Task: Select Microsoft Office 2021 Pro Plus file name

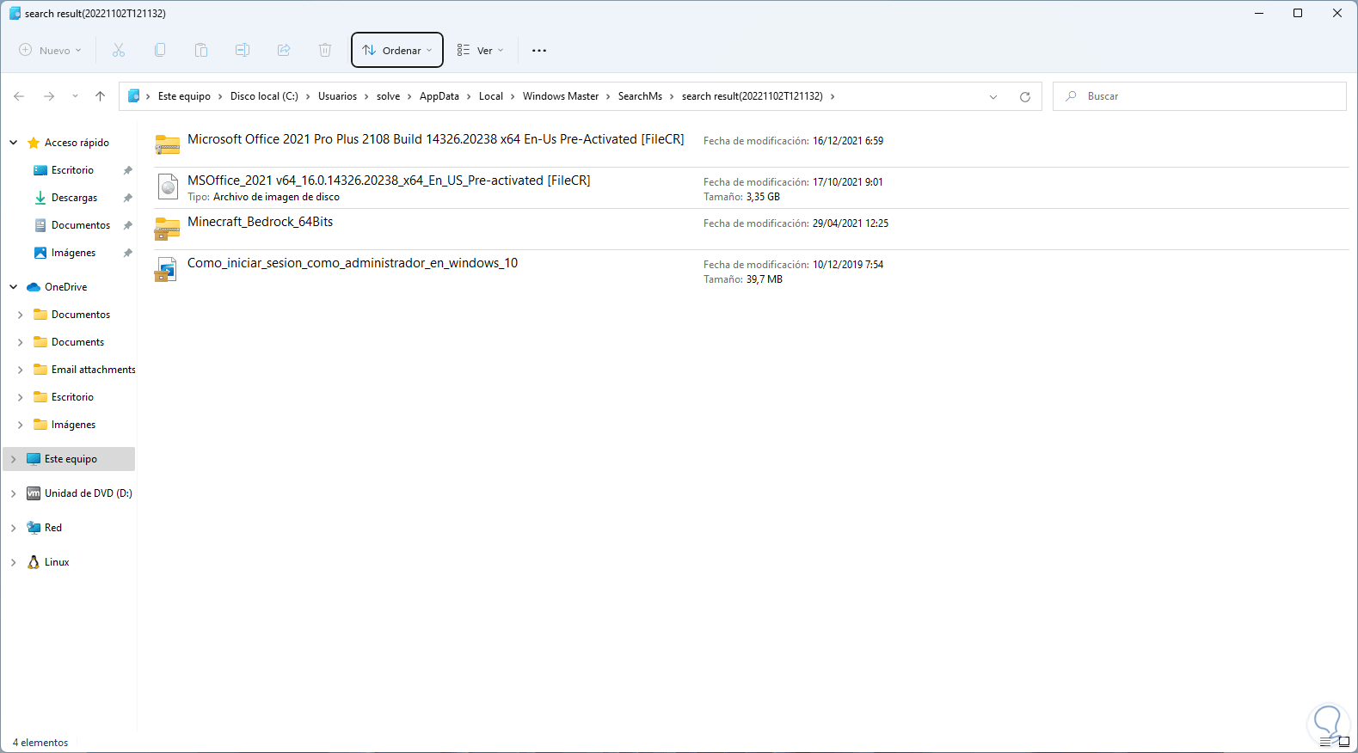Action: 436,139
